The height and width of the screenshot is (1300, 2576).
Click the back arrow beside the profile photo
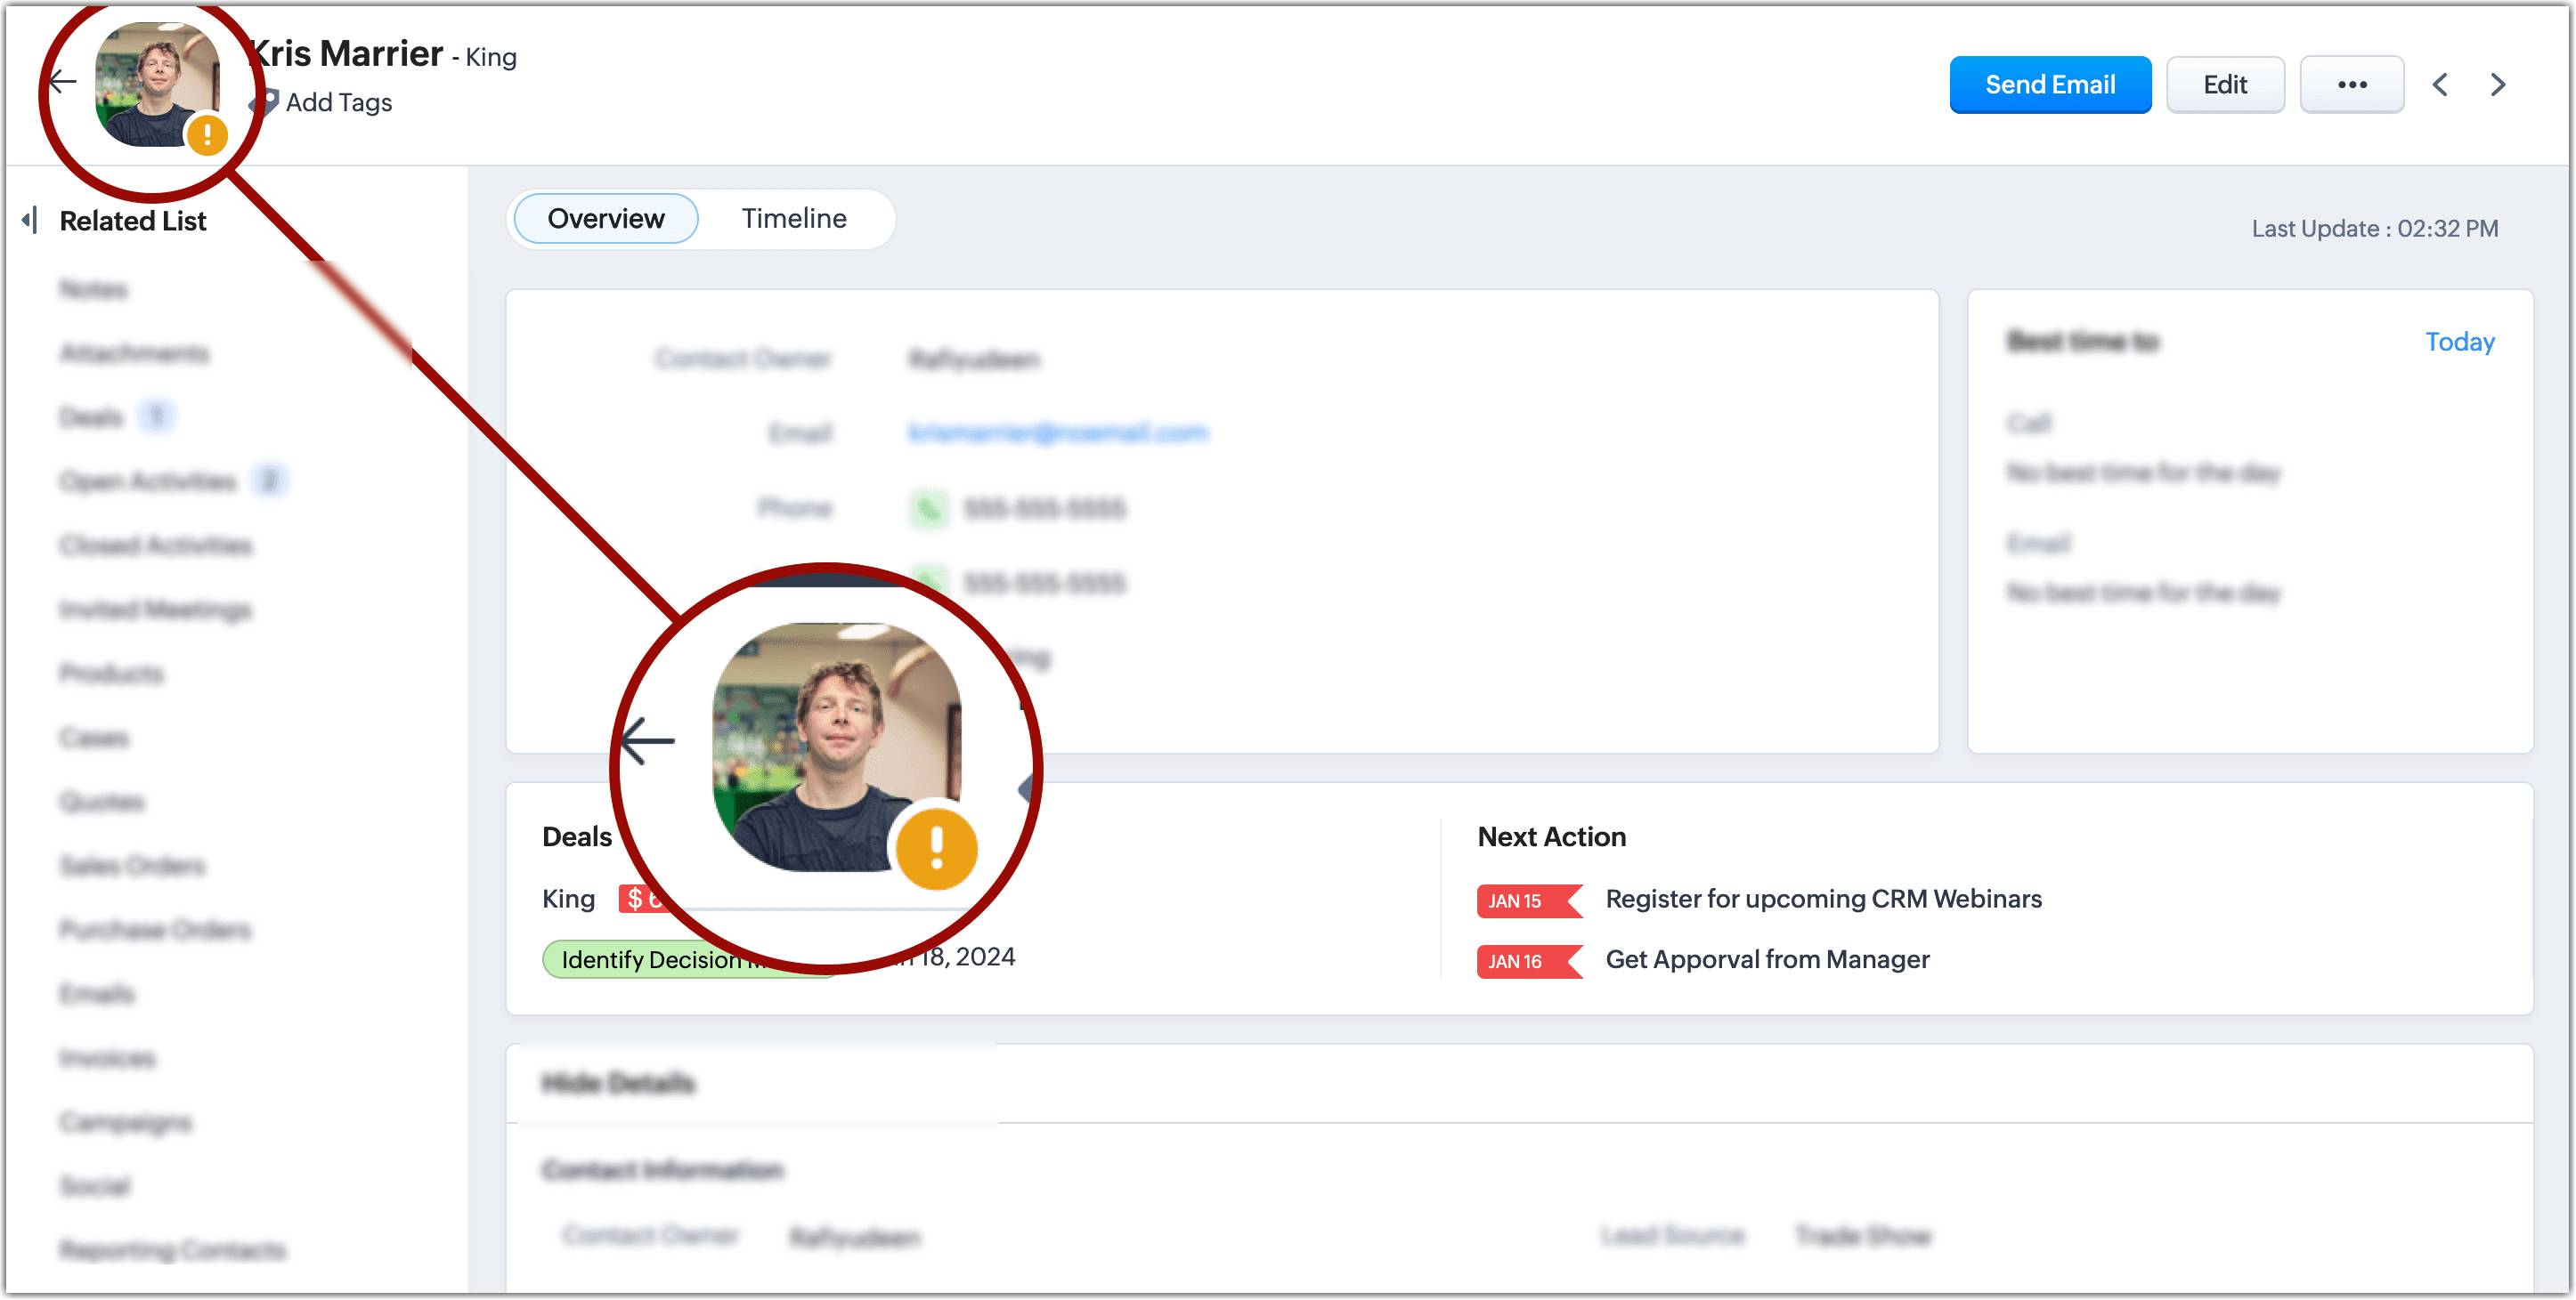click(63, 82)
